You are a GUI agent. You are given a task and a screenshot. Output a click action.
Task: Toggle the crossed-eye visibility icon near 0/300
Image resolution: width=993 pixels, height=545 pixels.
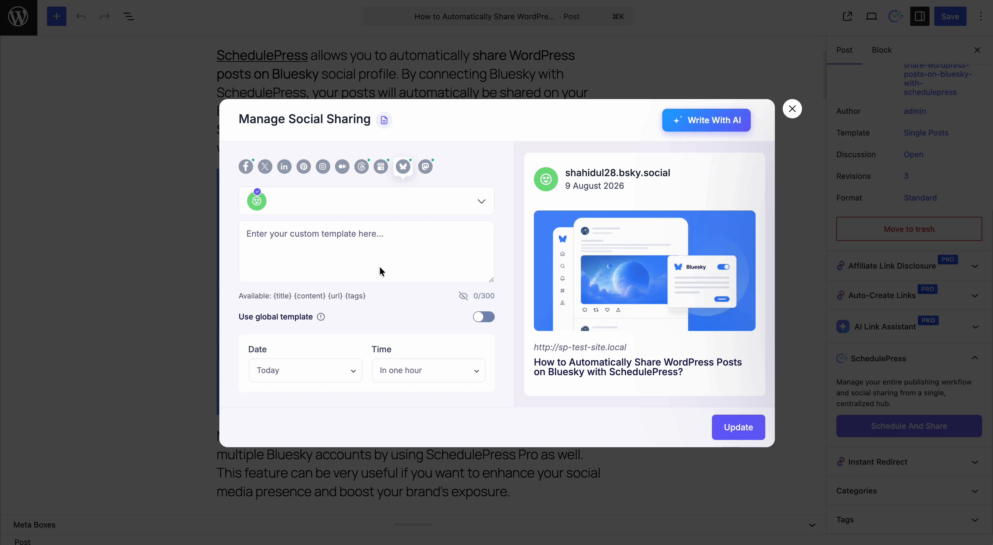point(463,296)
